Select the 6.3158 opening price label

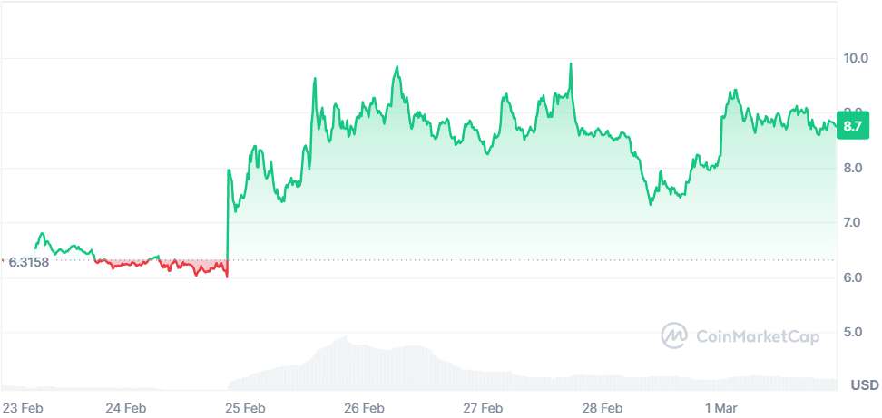click(x=28, y=261)
